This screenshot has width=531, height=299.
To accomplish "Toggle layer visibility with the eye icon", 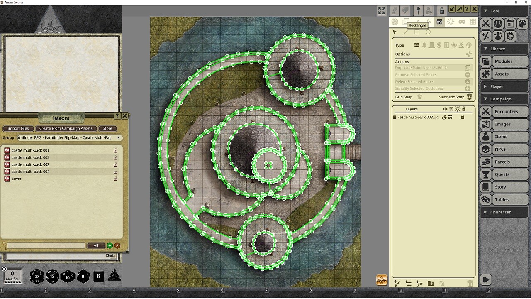I will point(445,109).
